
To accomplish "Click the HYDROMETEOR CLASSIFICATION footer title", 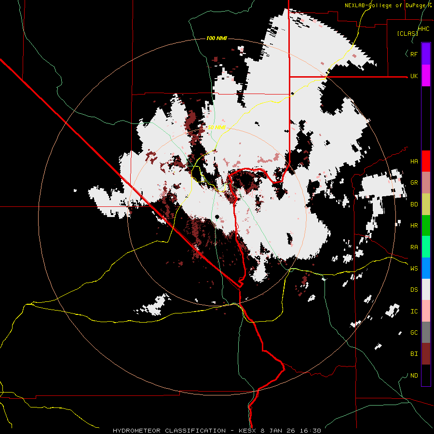I will point(169,431).
